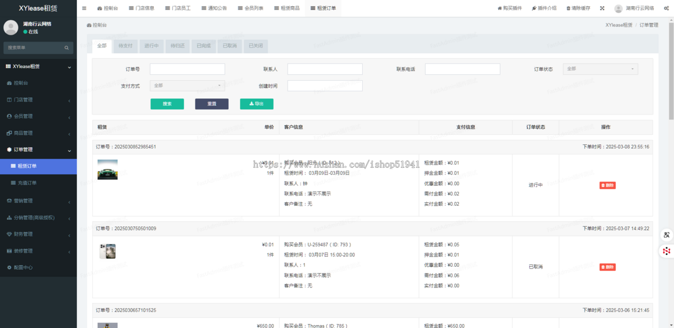674x328 pixels.
Task: Select the 全部 order filter tab
Action: [101, 45]
